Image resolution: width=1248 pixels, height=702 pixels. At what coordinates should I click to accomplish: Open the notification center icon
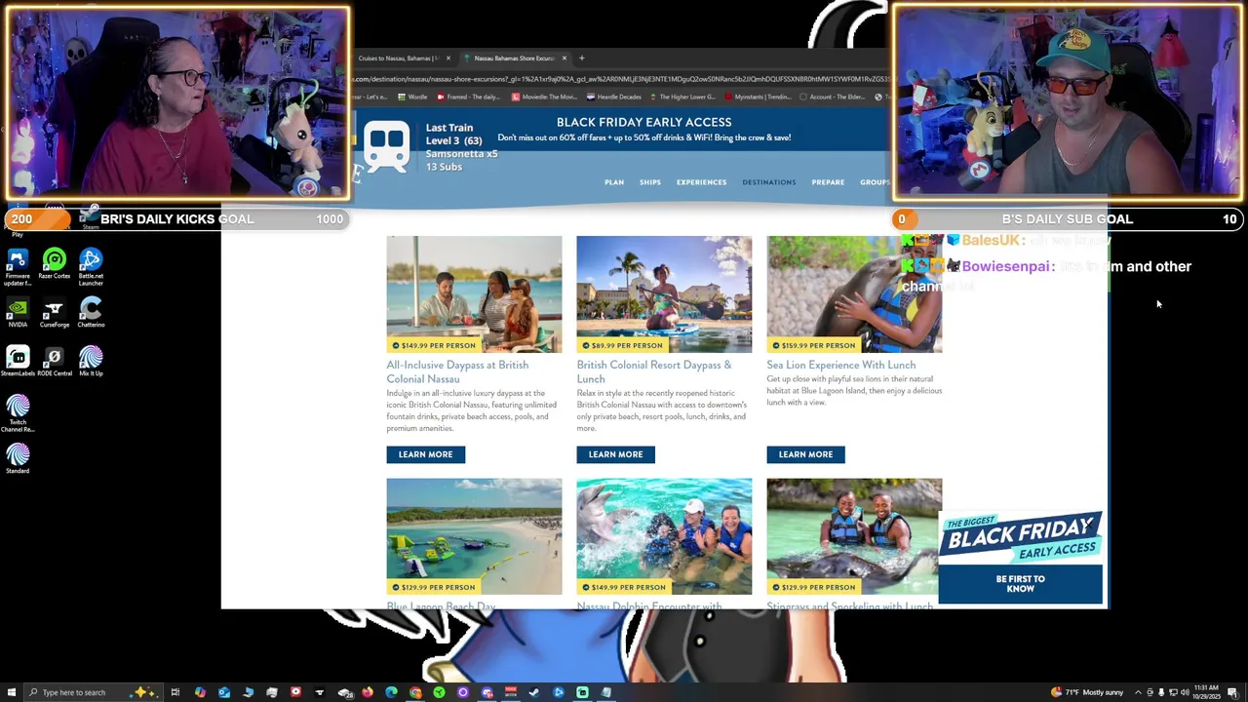pyautogui.click(x=1232, y=692)
